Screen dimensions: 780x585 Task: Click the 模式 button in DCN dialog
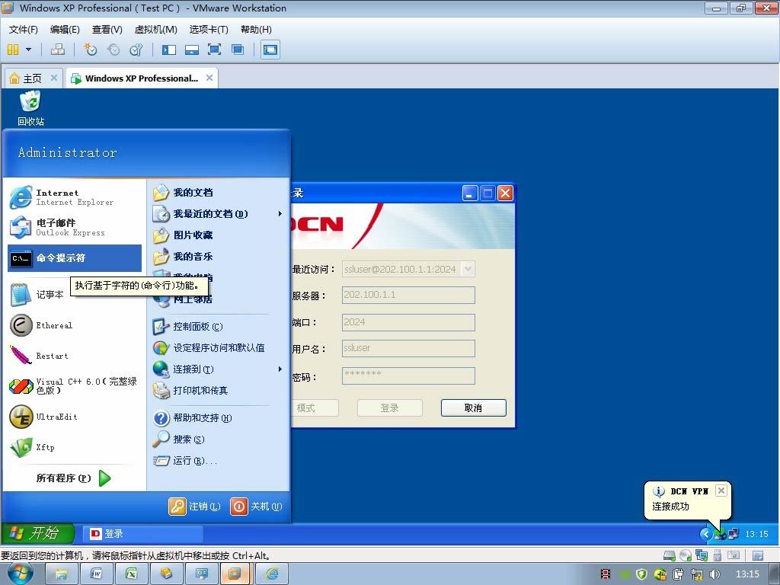(315, 408)
